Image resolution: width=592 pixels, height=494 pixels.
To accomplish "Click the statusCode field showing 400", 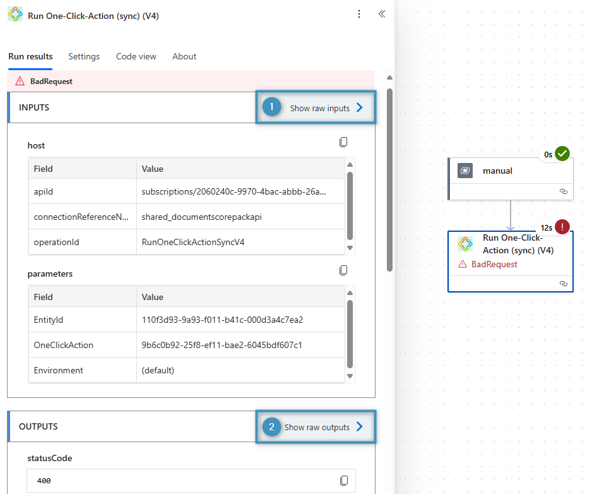I will tap(183, 481).
